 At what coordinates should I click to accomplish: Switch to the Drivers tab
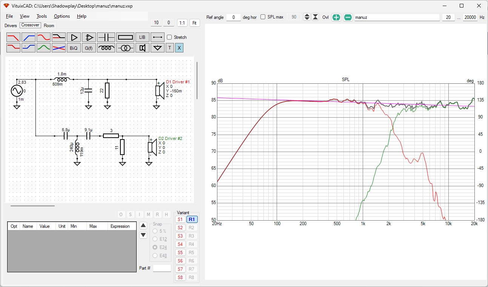tap(11, 26)
